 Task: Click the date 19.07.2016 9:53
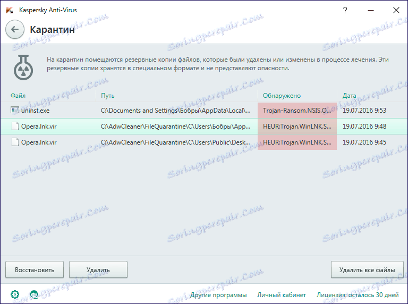364,111
